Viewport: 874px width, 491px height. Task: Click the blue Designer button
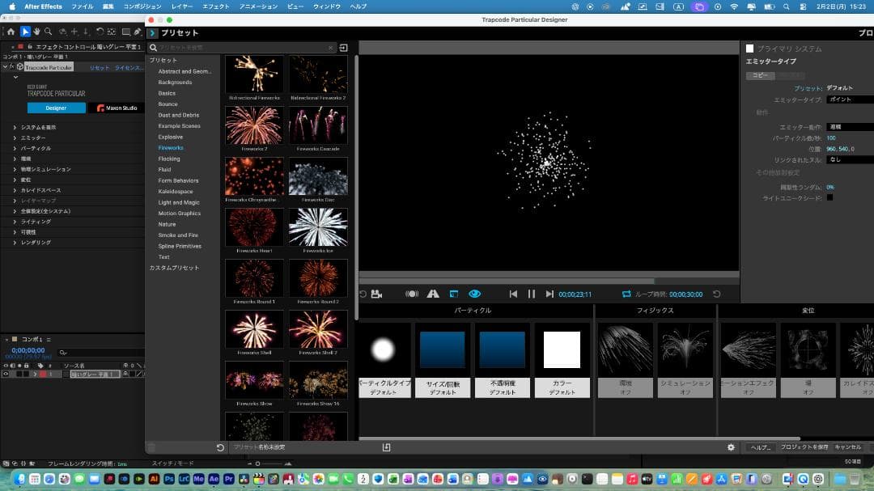click(56, 108)
